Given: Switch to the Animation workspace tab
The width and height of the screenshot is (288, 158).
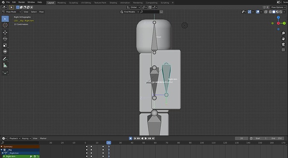Looking at the screenshot, I should tap(125, 3).
